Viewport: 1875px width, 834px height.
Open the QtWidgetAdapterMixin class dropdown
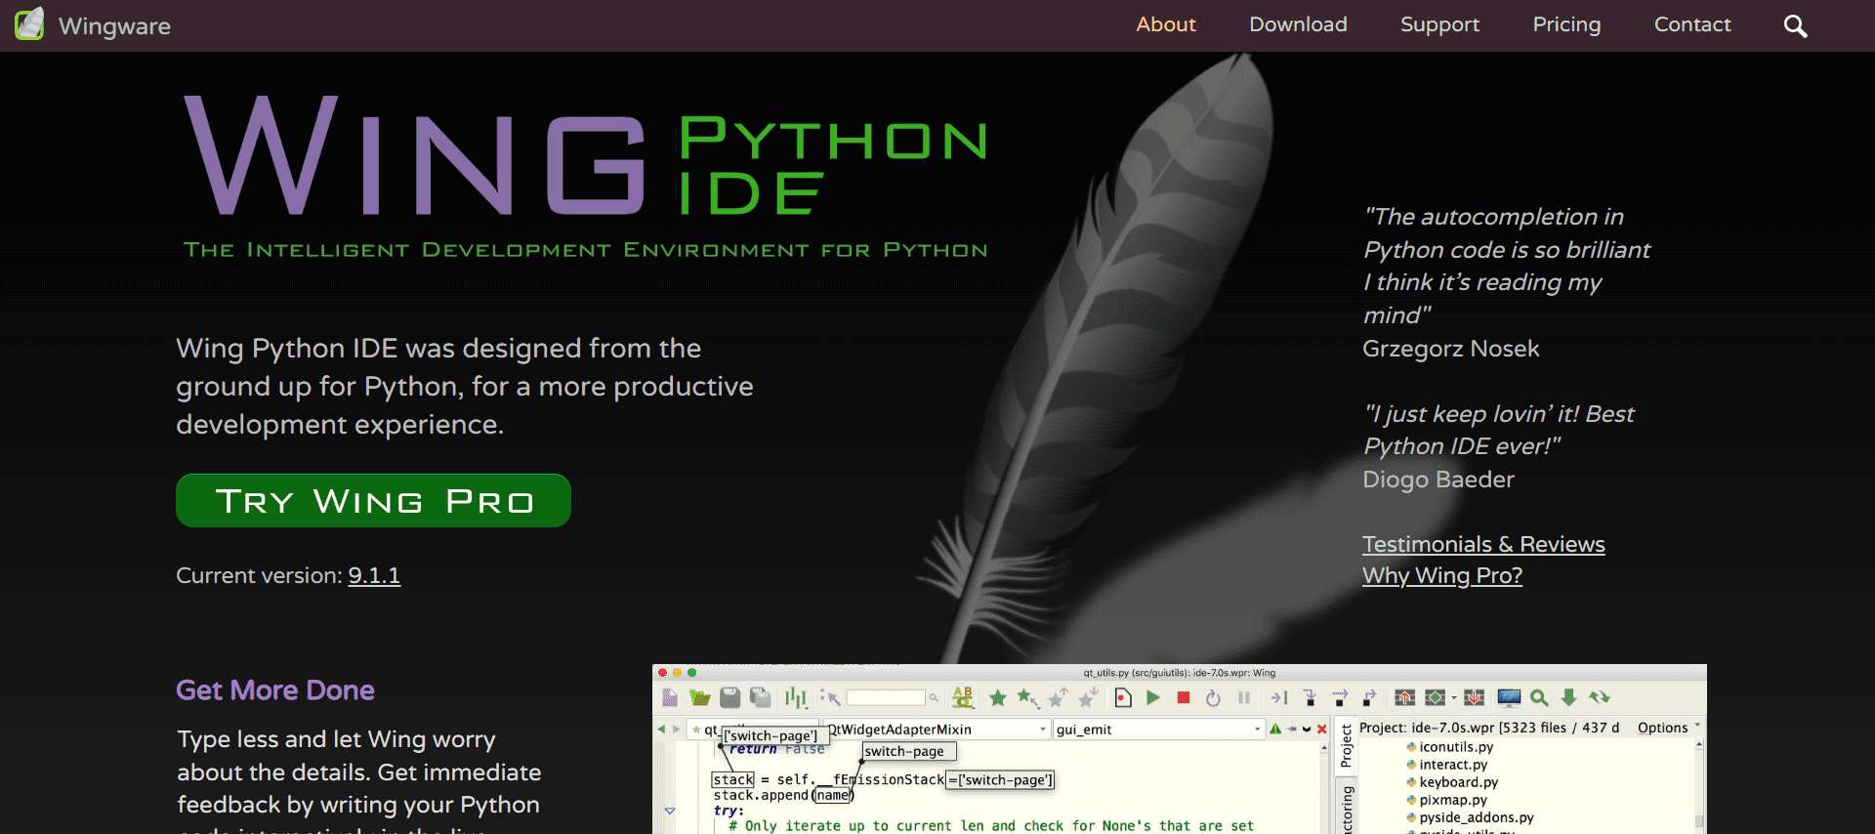(x=937, y=730)
